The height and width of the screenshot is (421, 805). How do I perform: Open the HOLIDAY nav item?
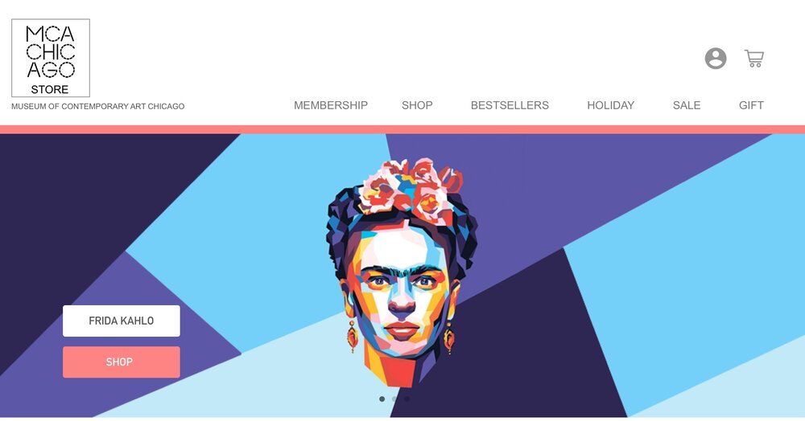[x=610, y=105]
